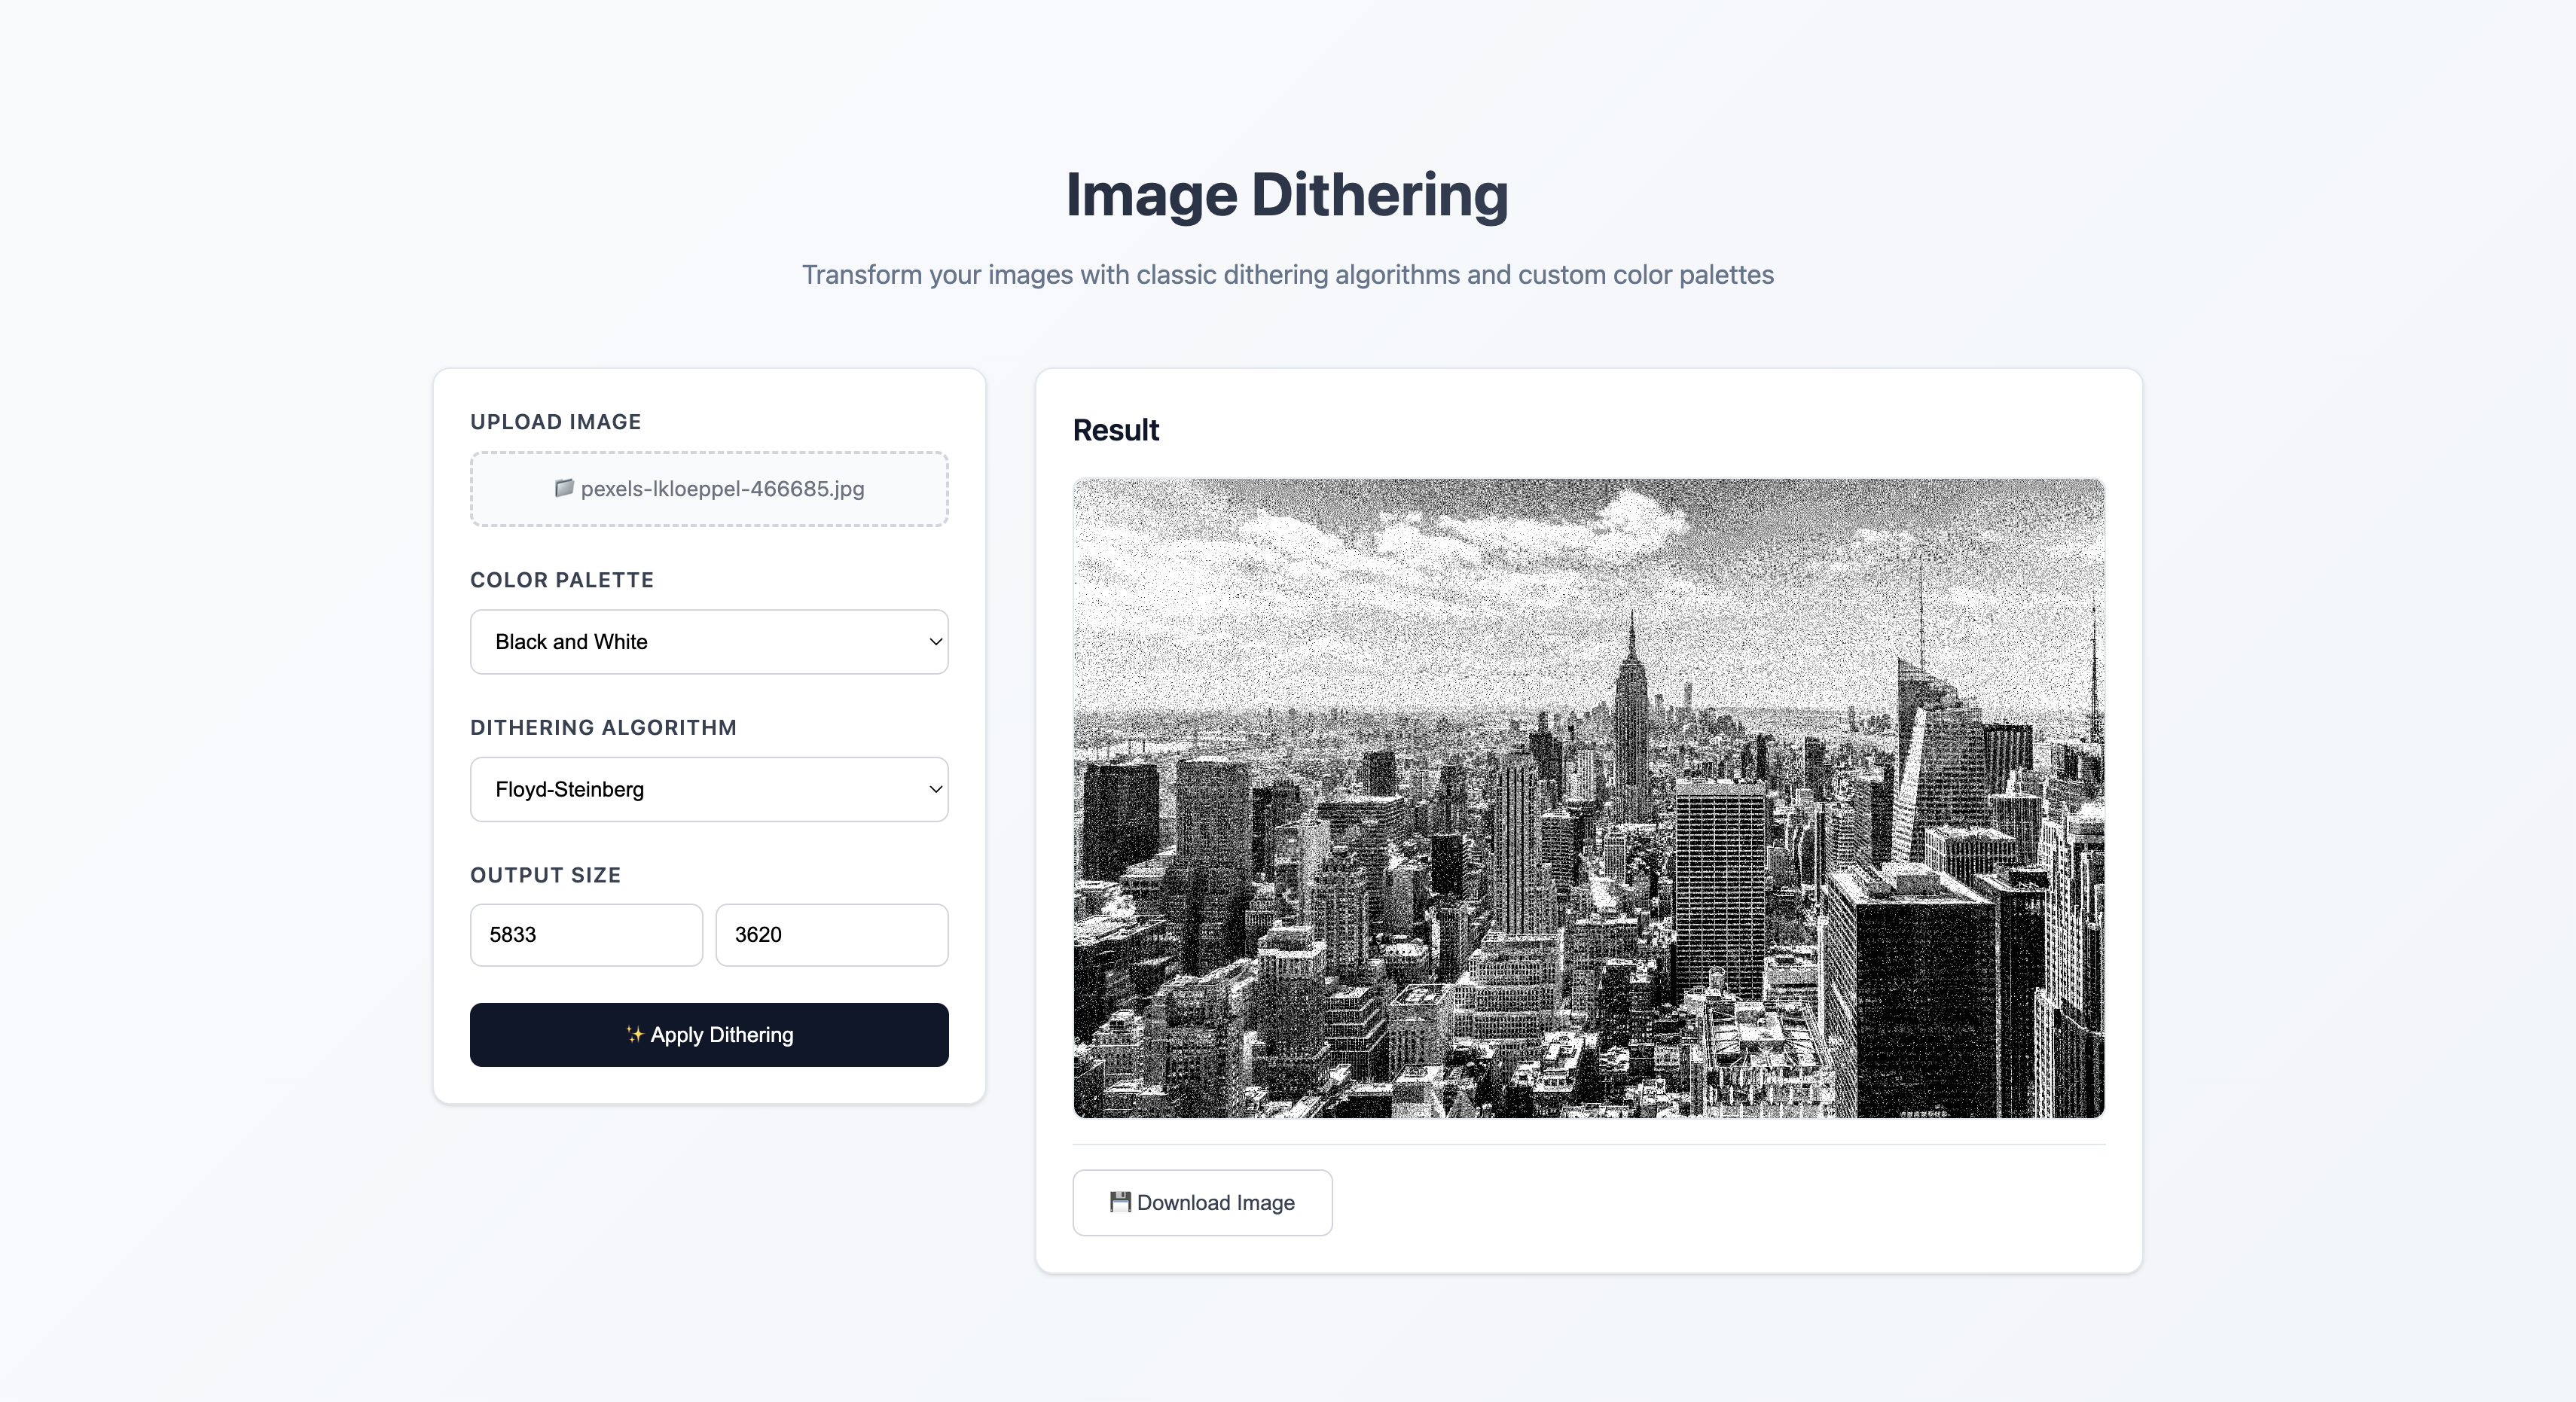Expand the chevron on Floyd-Steinberg selector
2576x1402 pixels.
click(934, 789)
